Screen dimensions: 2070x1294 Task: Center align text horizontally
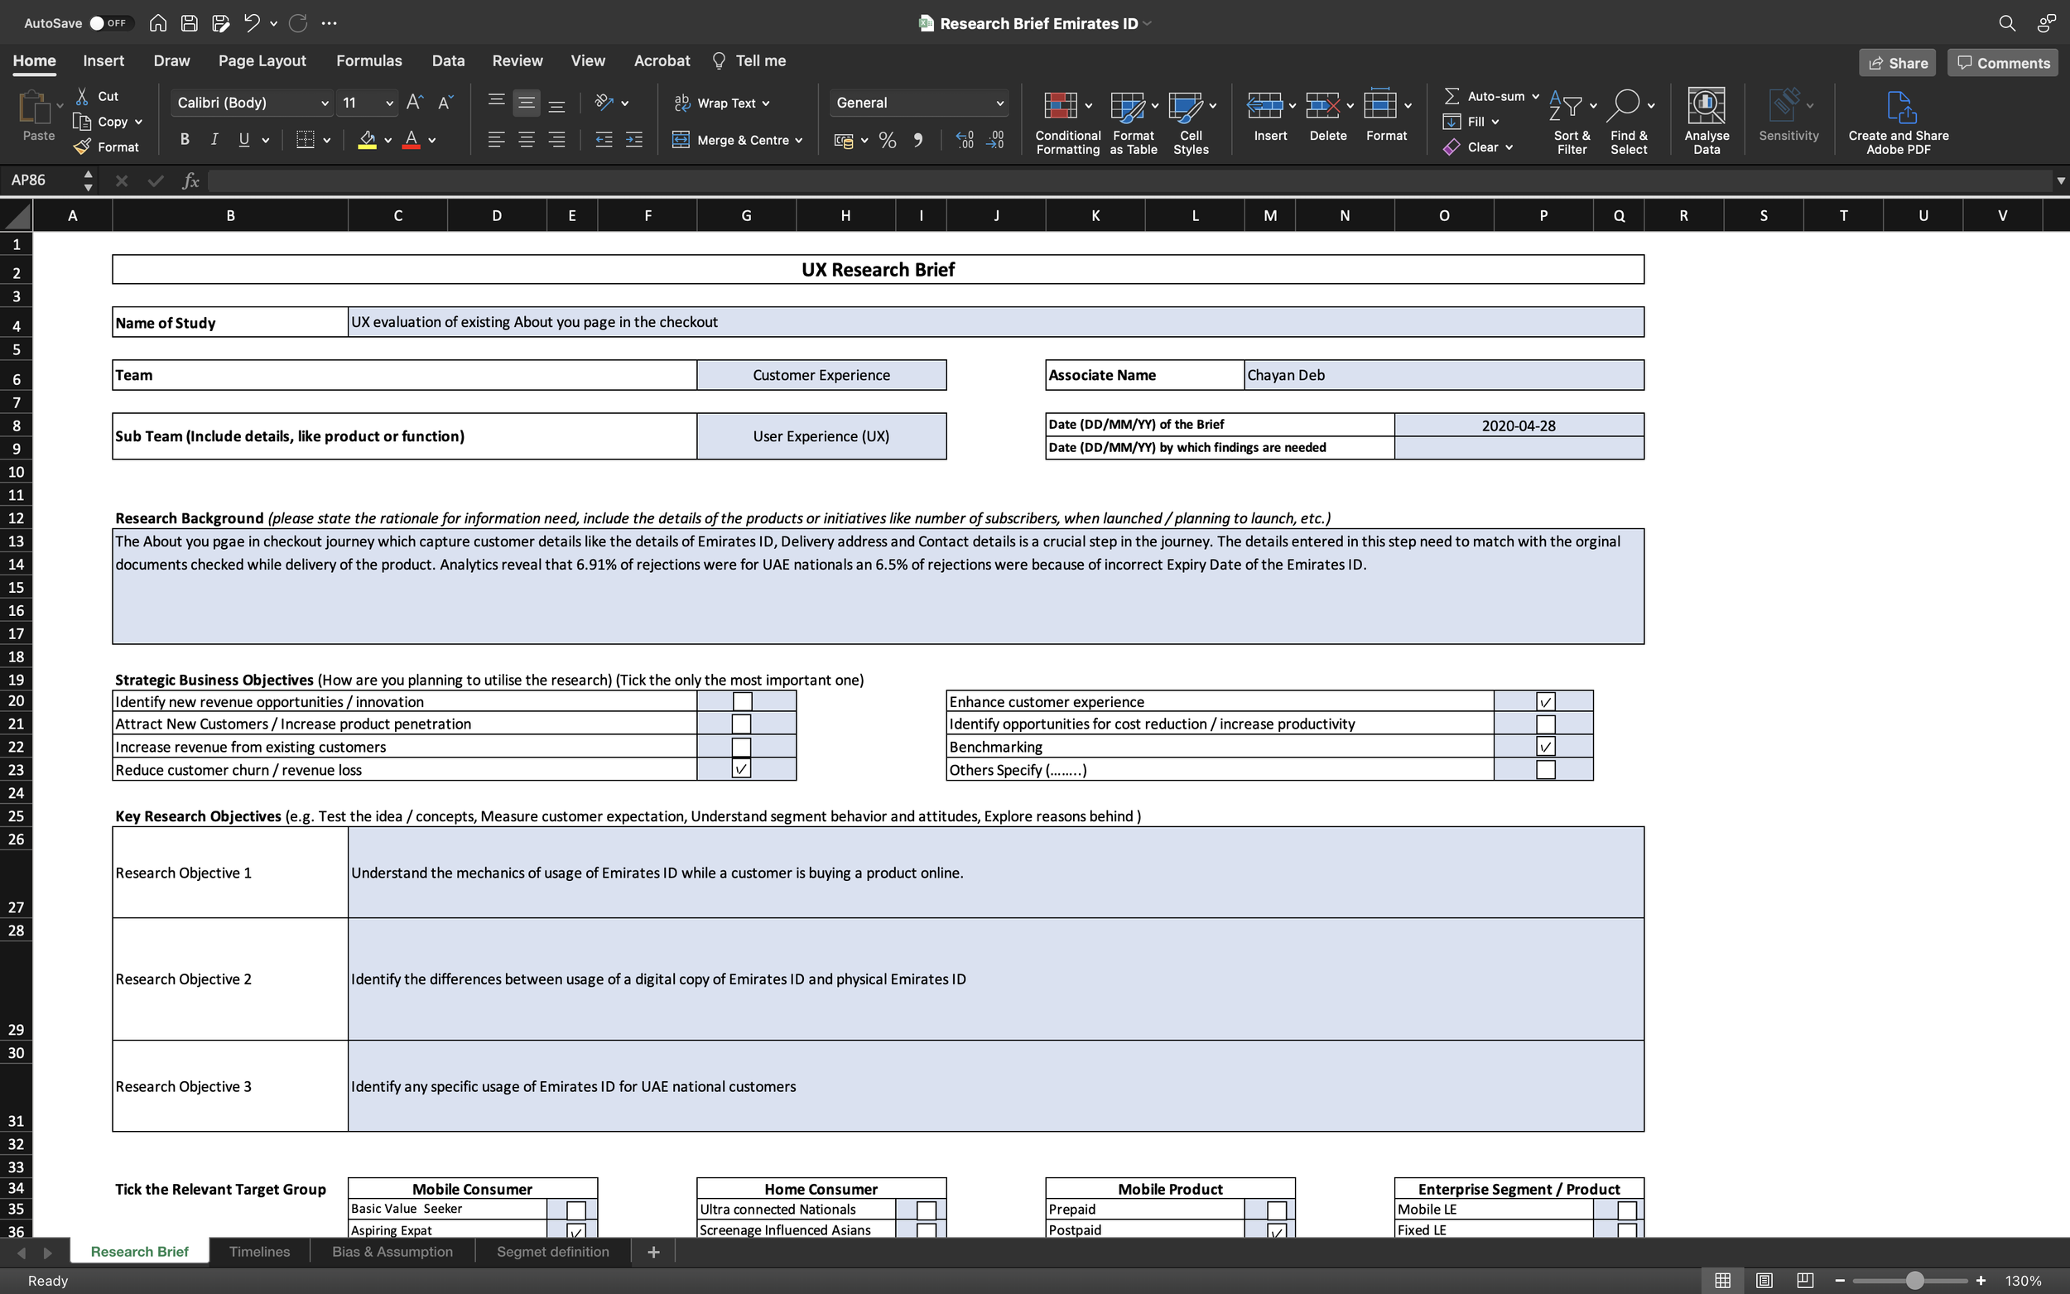click(x=527, y=139)
